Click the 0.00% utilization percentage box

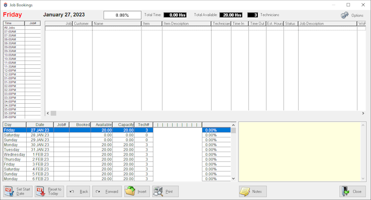122,15
